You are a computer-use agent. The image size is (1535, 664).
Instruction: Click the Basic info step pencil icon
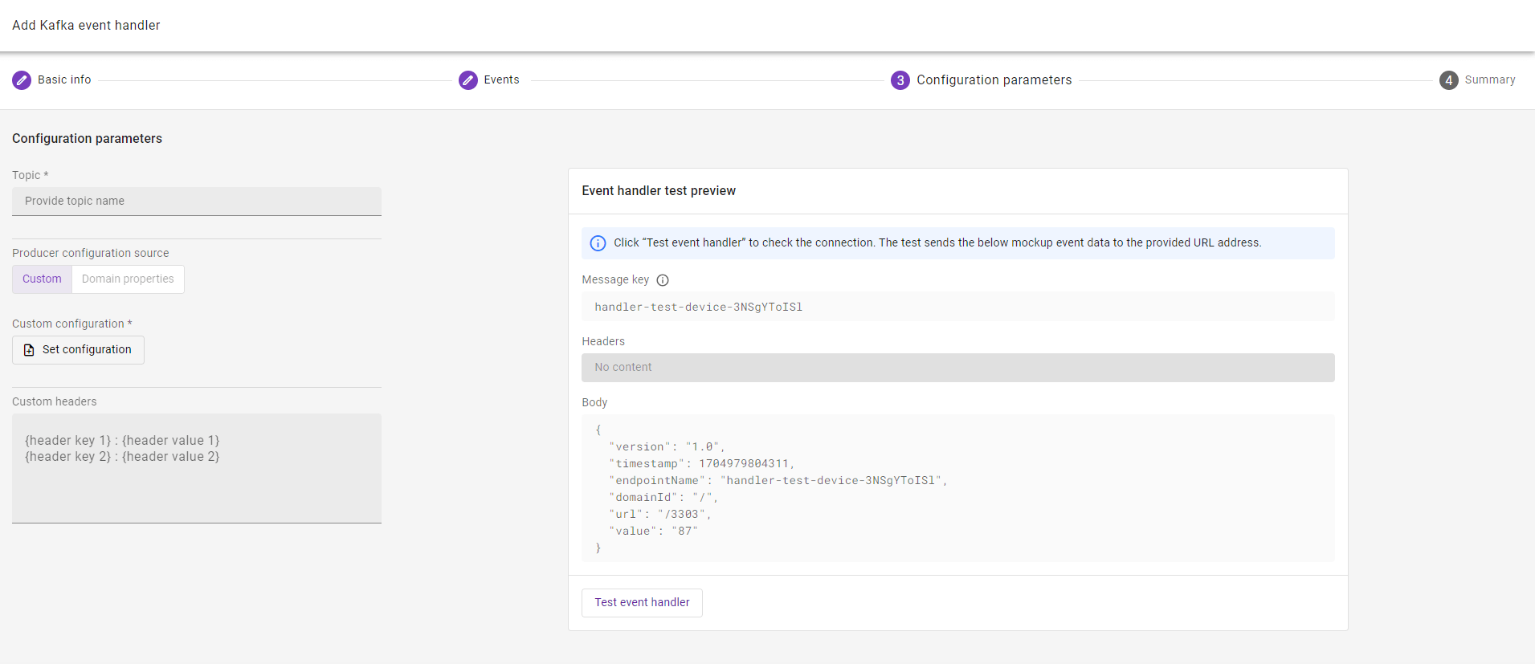coord(22,80)
